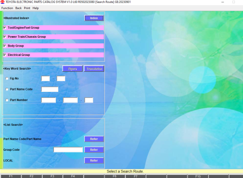Uncheck the Power Train/Chassis Group checkbox

point(4,36)
